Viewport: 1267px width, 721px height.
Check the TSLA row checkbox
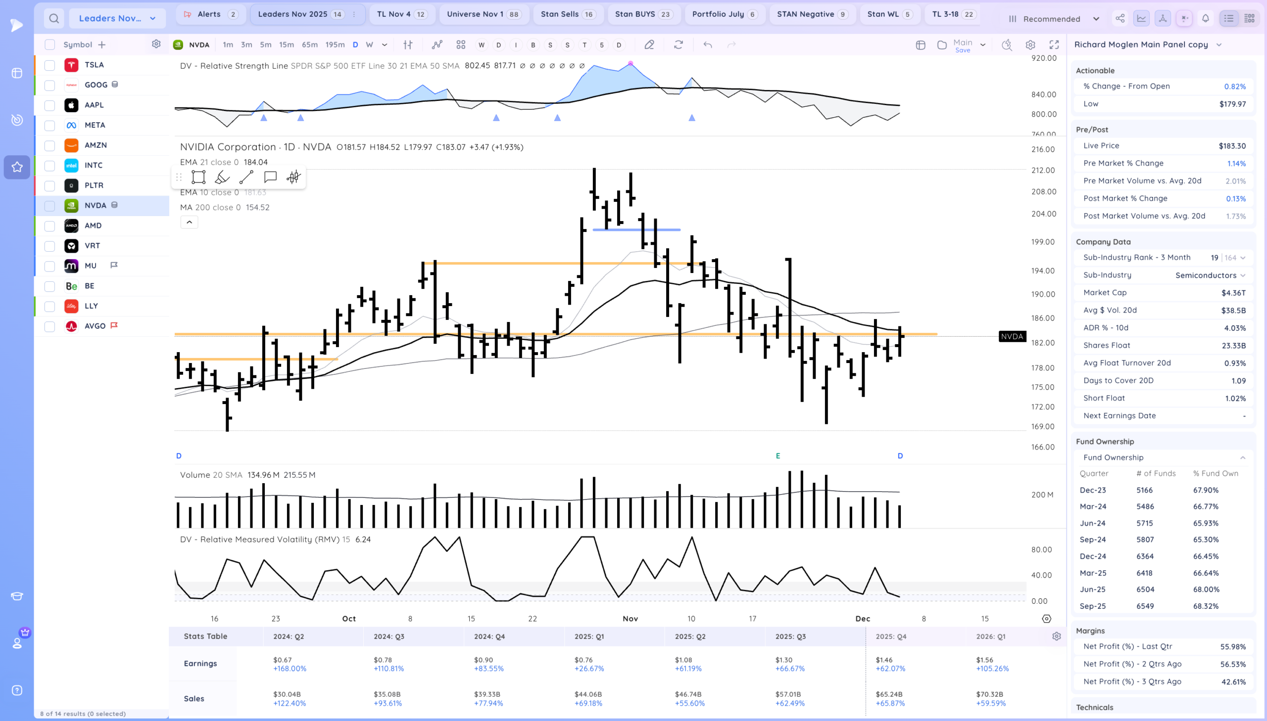tap(49, 65)
